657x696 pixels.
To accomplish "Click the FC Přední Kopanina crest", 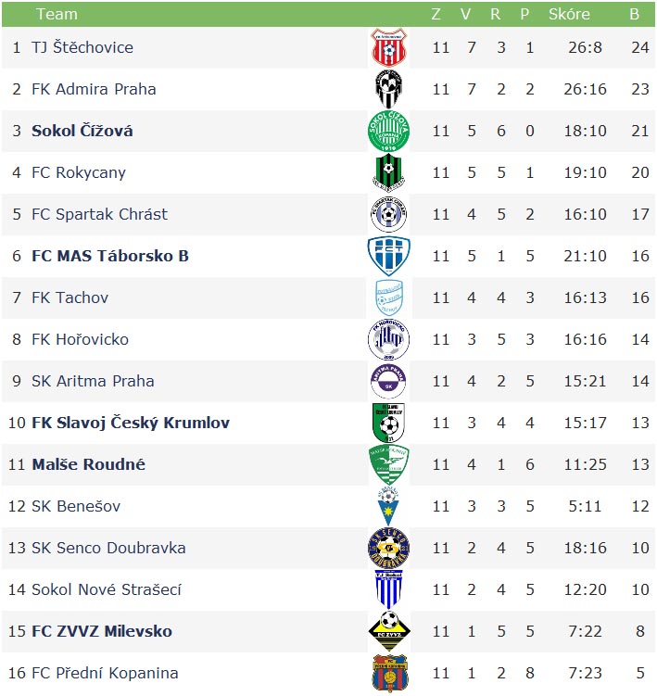I will click(x=390, y=673).
